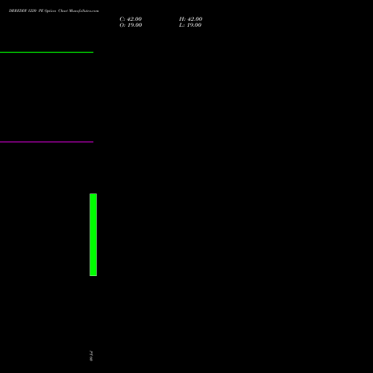The image size is (373, 373).
Task: Select the green candlestick bar
Action: 93,235
